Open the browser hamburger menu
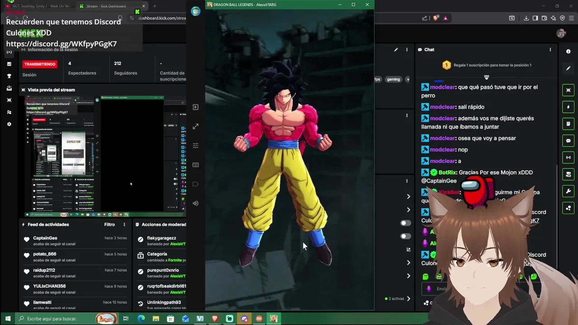The image size is (578, 325). (571, 18)
